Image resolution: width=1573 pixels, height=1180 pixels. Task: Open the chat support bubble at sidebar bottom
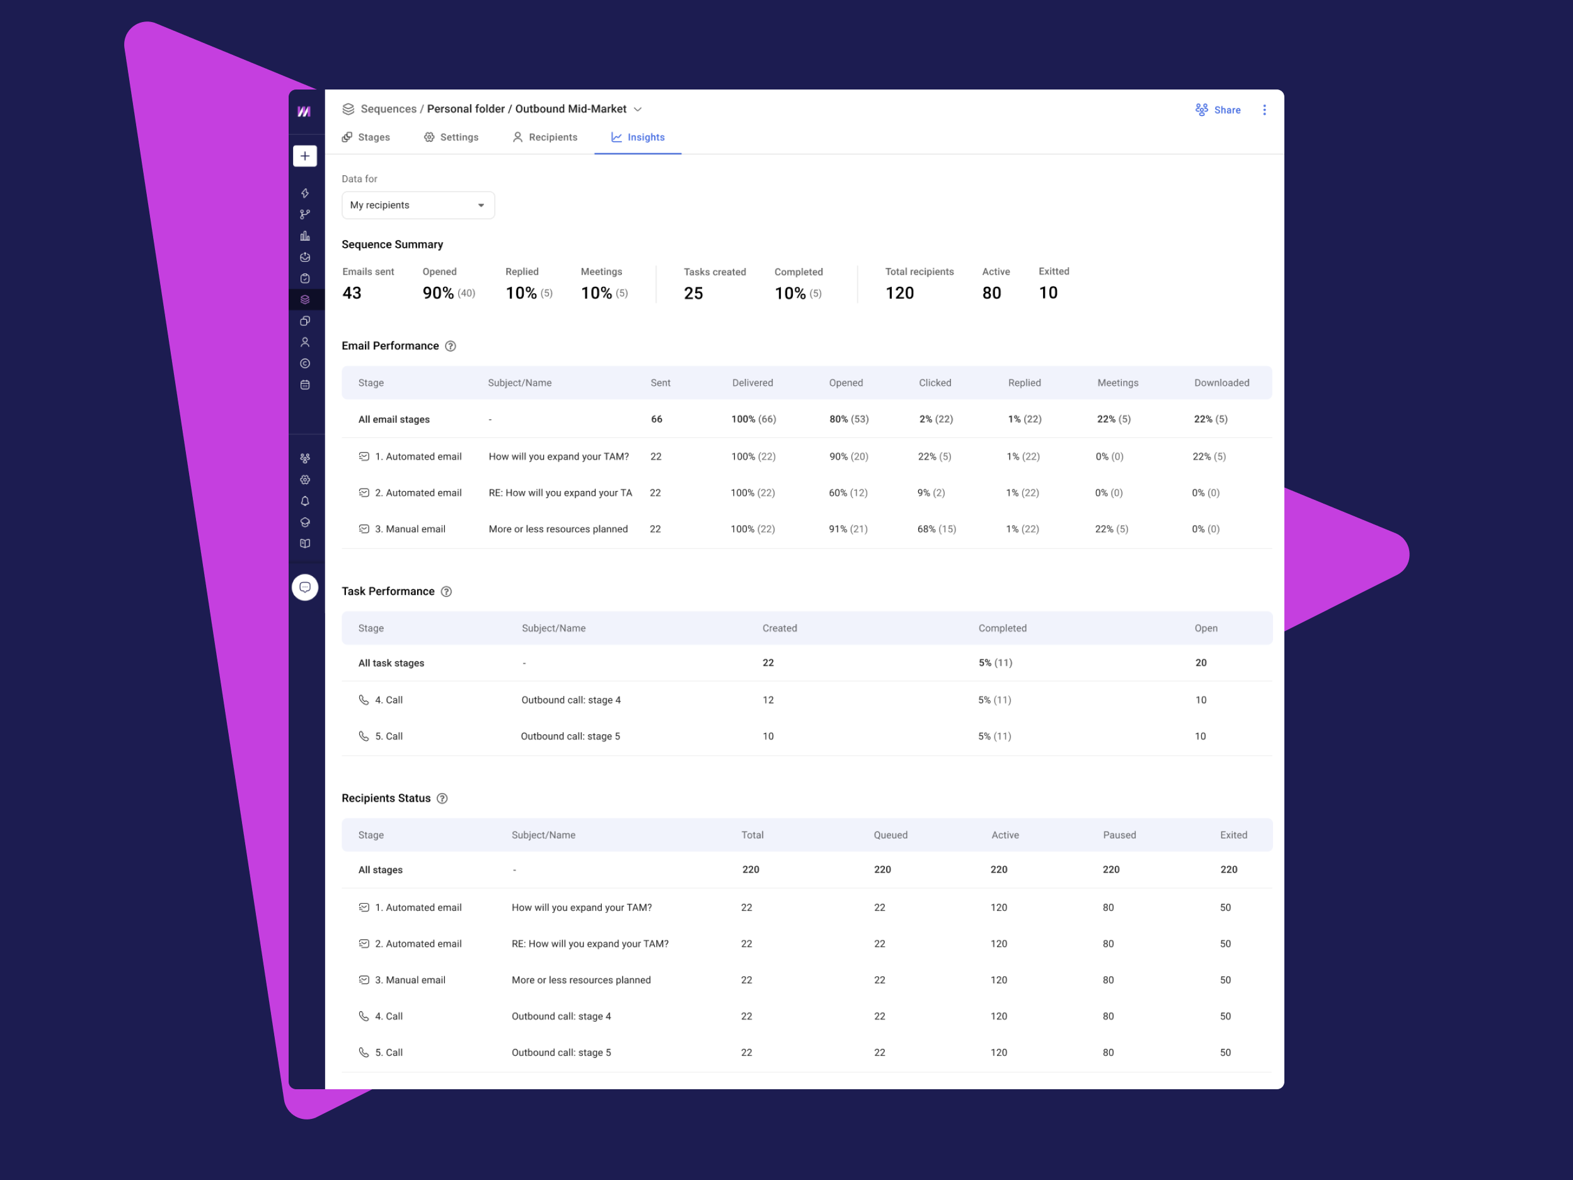point(305,587)
